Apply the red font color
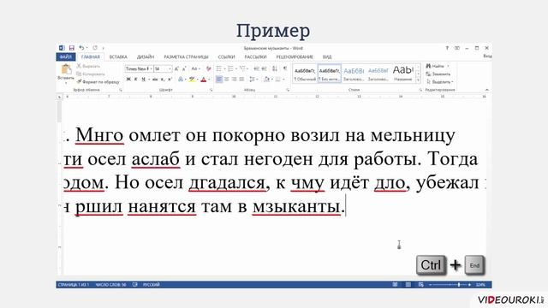 click(x=204, y=80)
